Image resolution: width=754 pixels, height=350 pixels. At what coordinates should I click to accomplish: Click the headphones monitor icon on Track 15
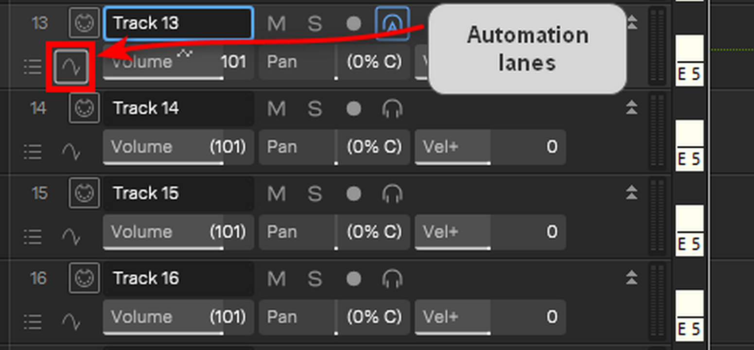click(392, 193)
